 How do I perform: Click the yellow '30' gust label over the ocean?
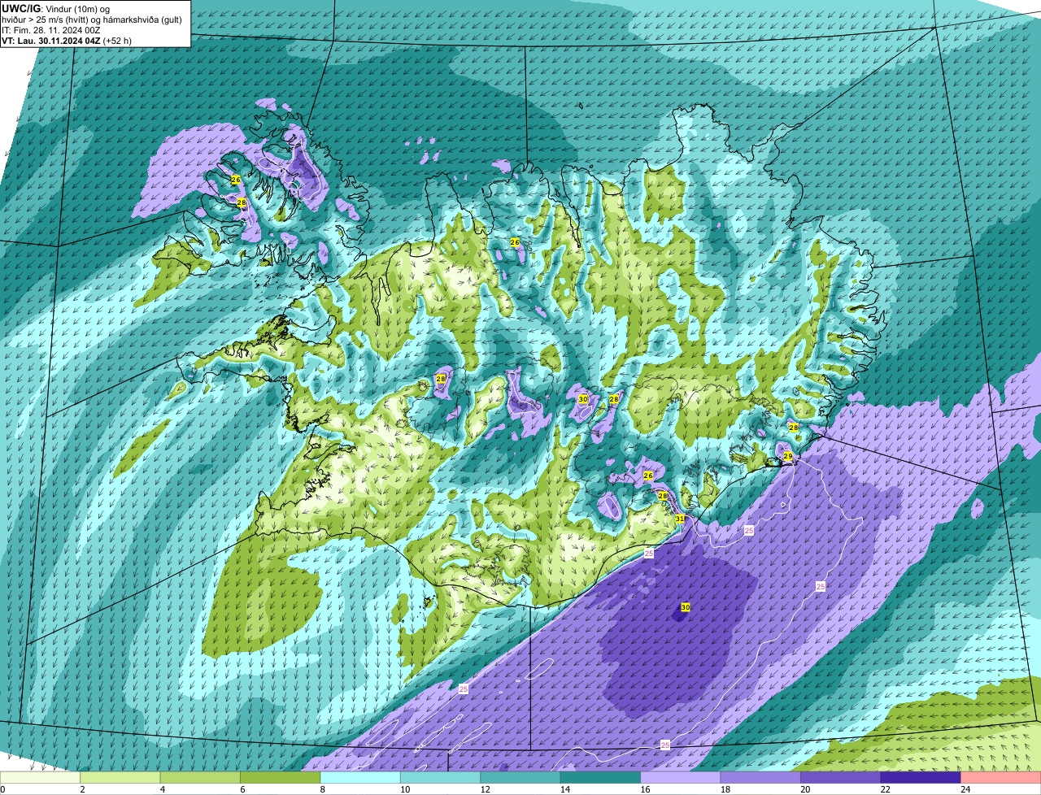(x=686, y=607)
